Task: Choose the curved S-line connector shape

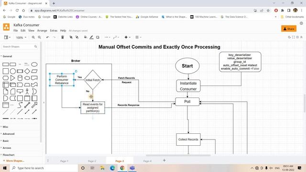Action: [x=20, y=105]
